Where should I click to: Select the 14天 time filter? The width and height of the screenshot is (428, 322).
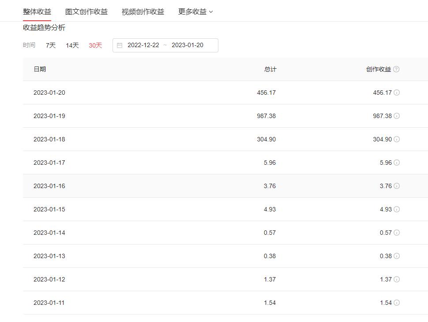coord(72,45)
